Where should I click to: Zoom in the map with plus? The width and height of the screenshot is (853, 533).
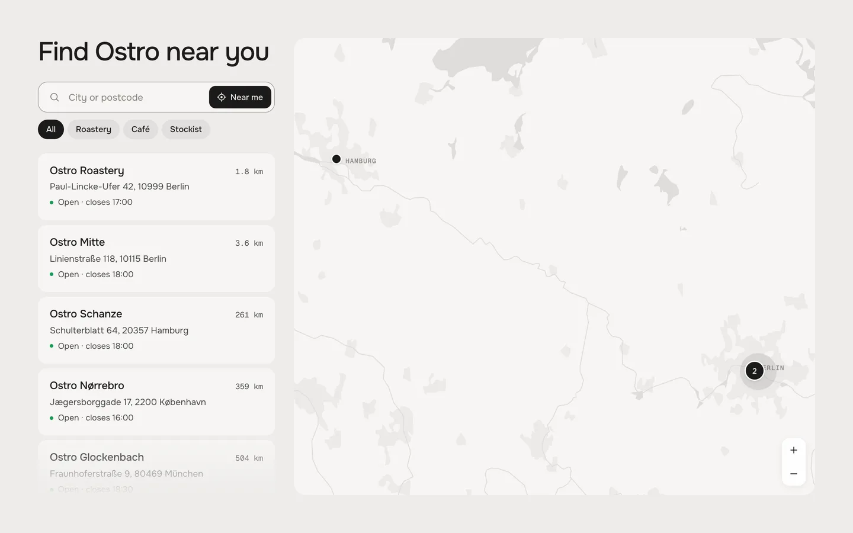click(794, 450)
